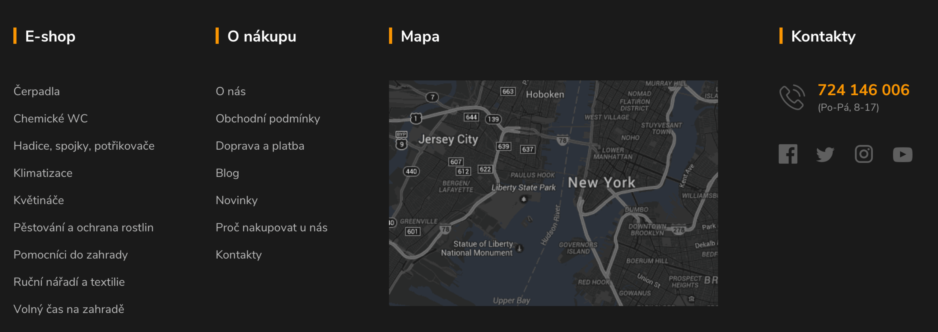Viewport: 938px width, 332px height.
Task: Click the New York map thumbnail
Action: coord(553,193)
